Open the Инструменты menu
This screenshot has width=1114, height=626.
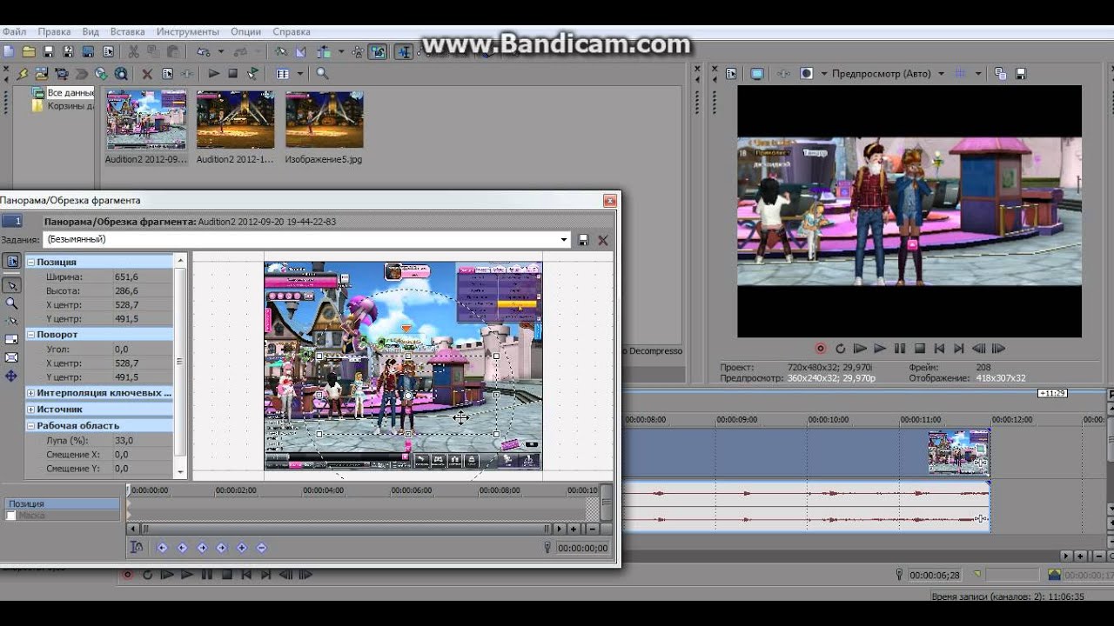(187, 31)
